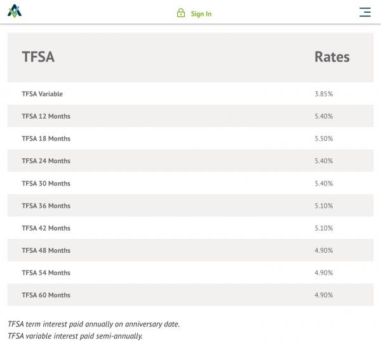
Task: Click the TFSA term interest footnote
Action: [94, 324]
